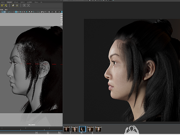
Task: Select the last snapshot thumbnail in render view
Action: pyautogui.click(x=98, y=129)
